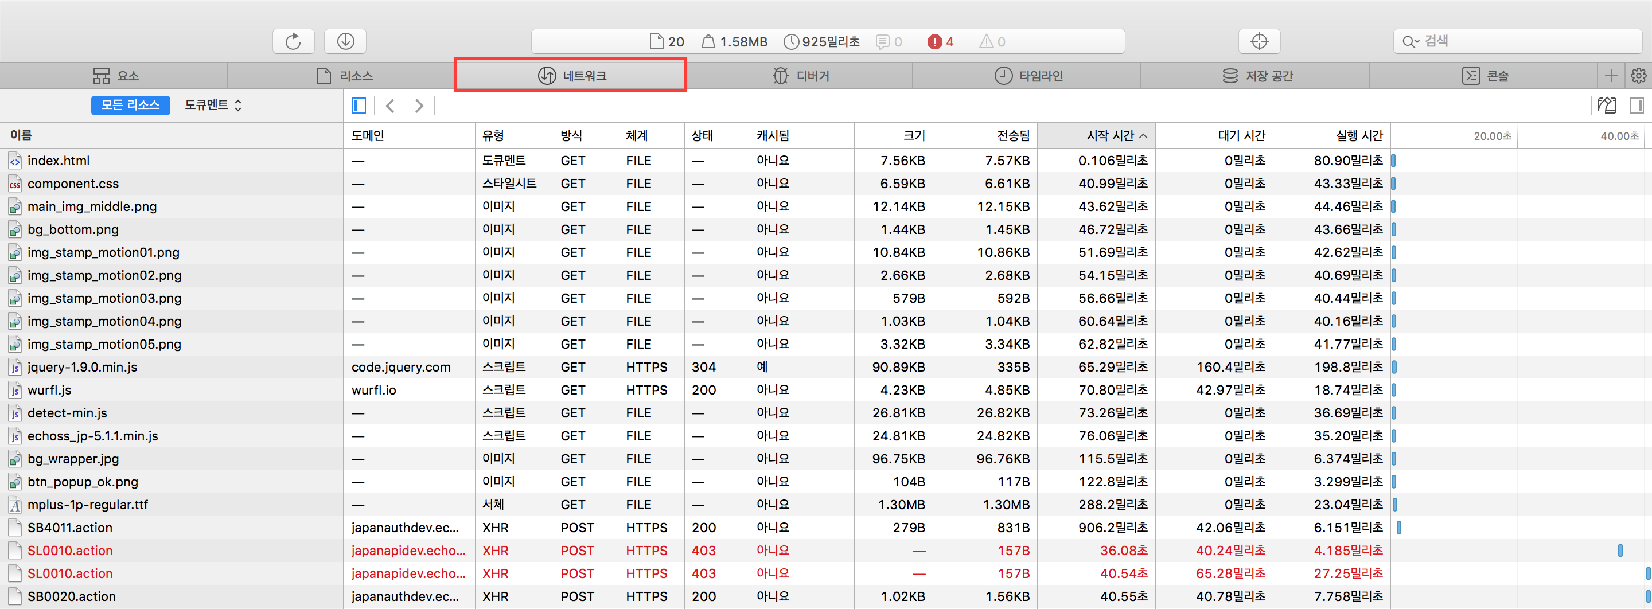This screenshot has height=609, width=1652.
Task: Switch to the 디버거 tab
Action: (x=798, y=76)
